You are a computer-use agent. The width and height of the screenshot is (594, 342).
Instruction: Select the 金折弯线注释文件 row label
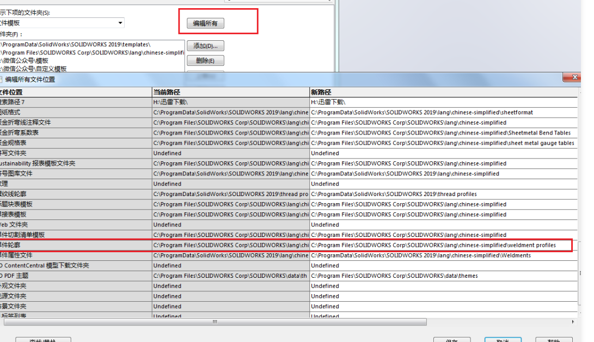pos(76,123)
